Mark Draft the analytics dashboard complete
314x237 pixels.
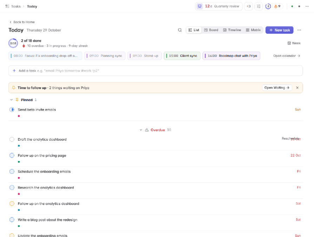pos(12,139)
